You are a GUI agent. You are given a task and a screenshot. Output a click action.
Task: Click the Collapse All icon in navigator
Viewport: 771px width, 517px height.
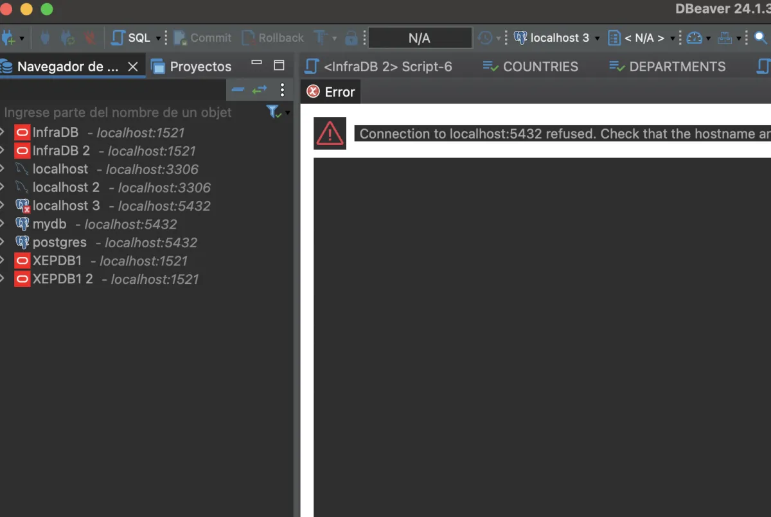[x=238, y=90]
